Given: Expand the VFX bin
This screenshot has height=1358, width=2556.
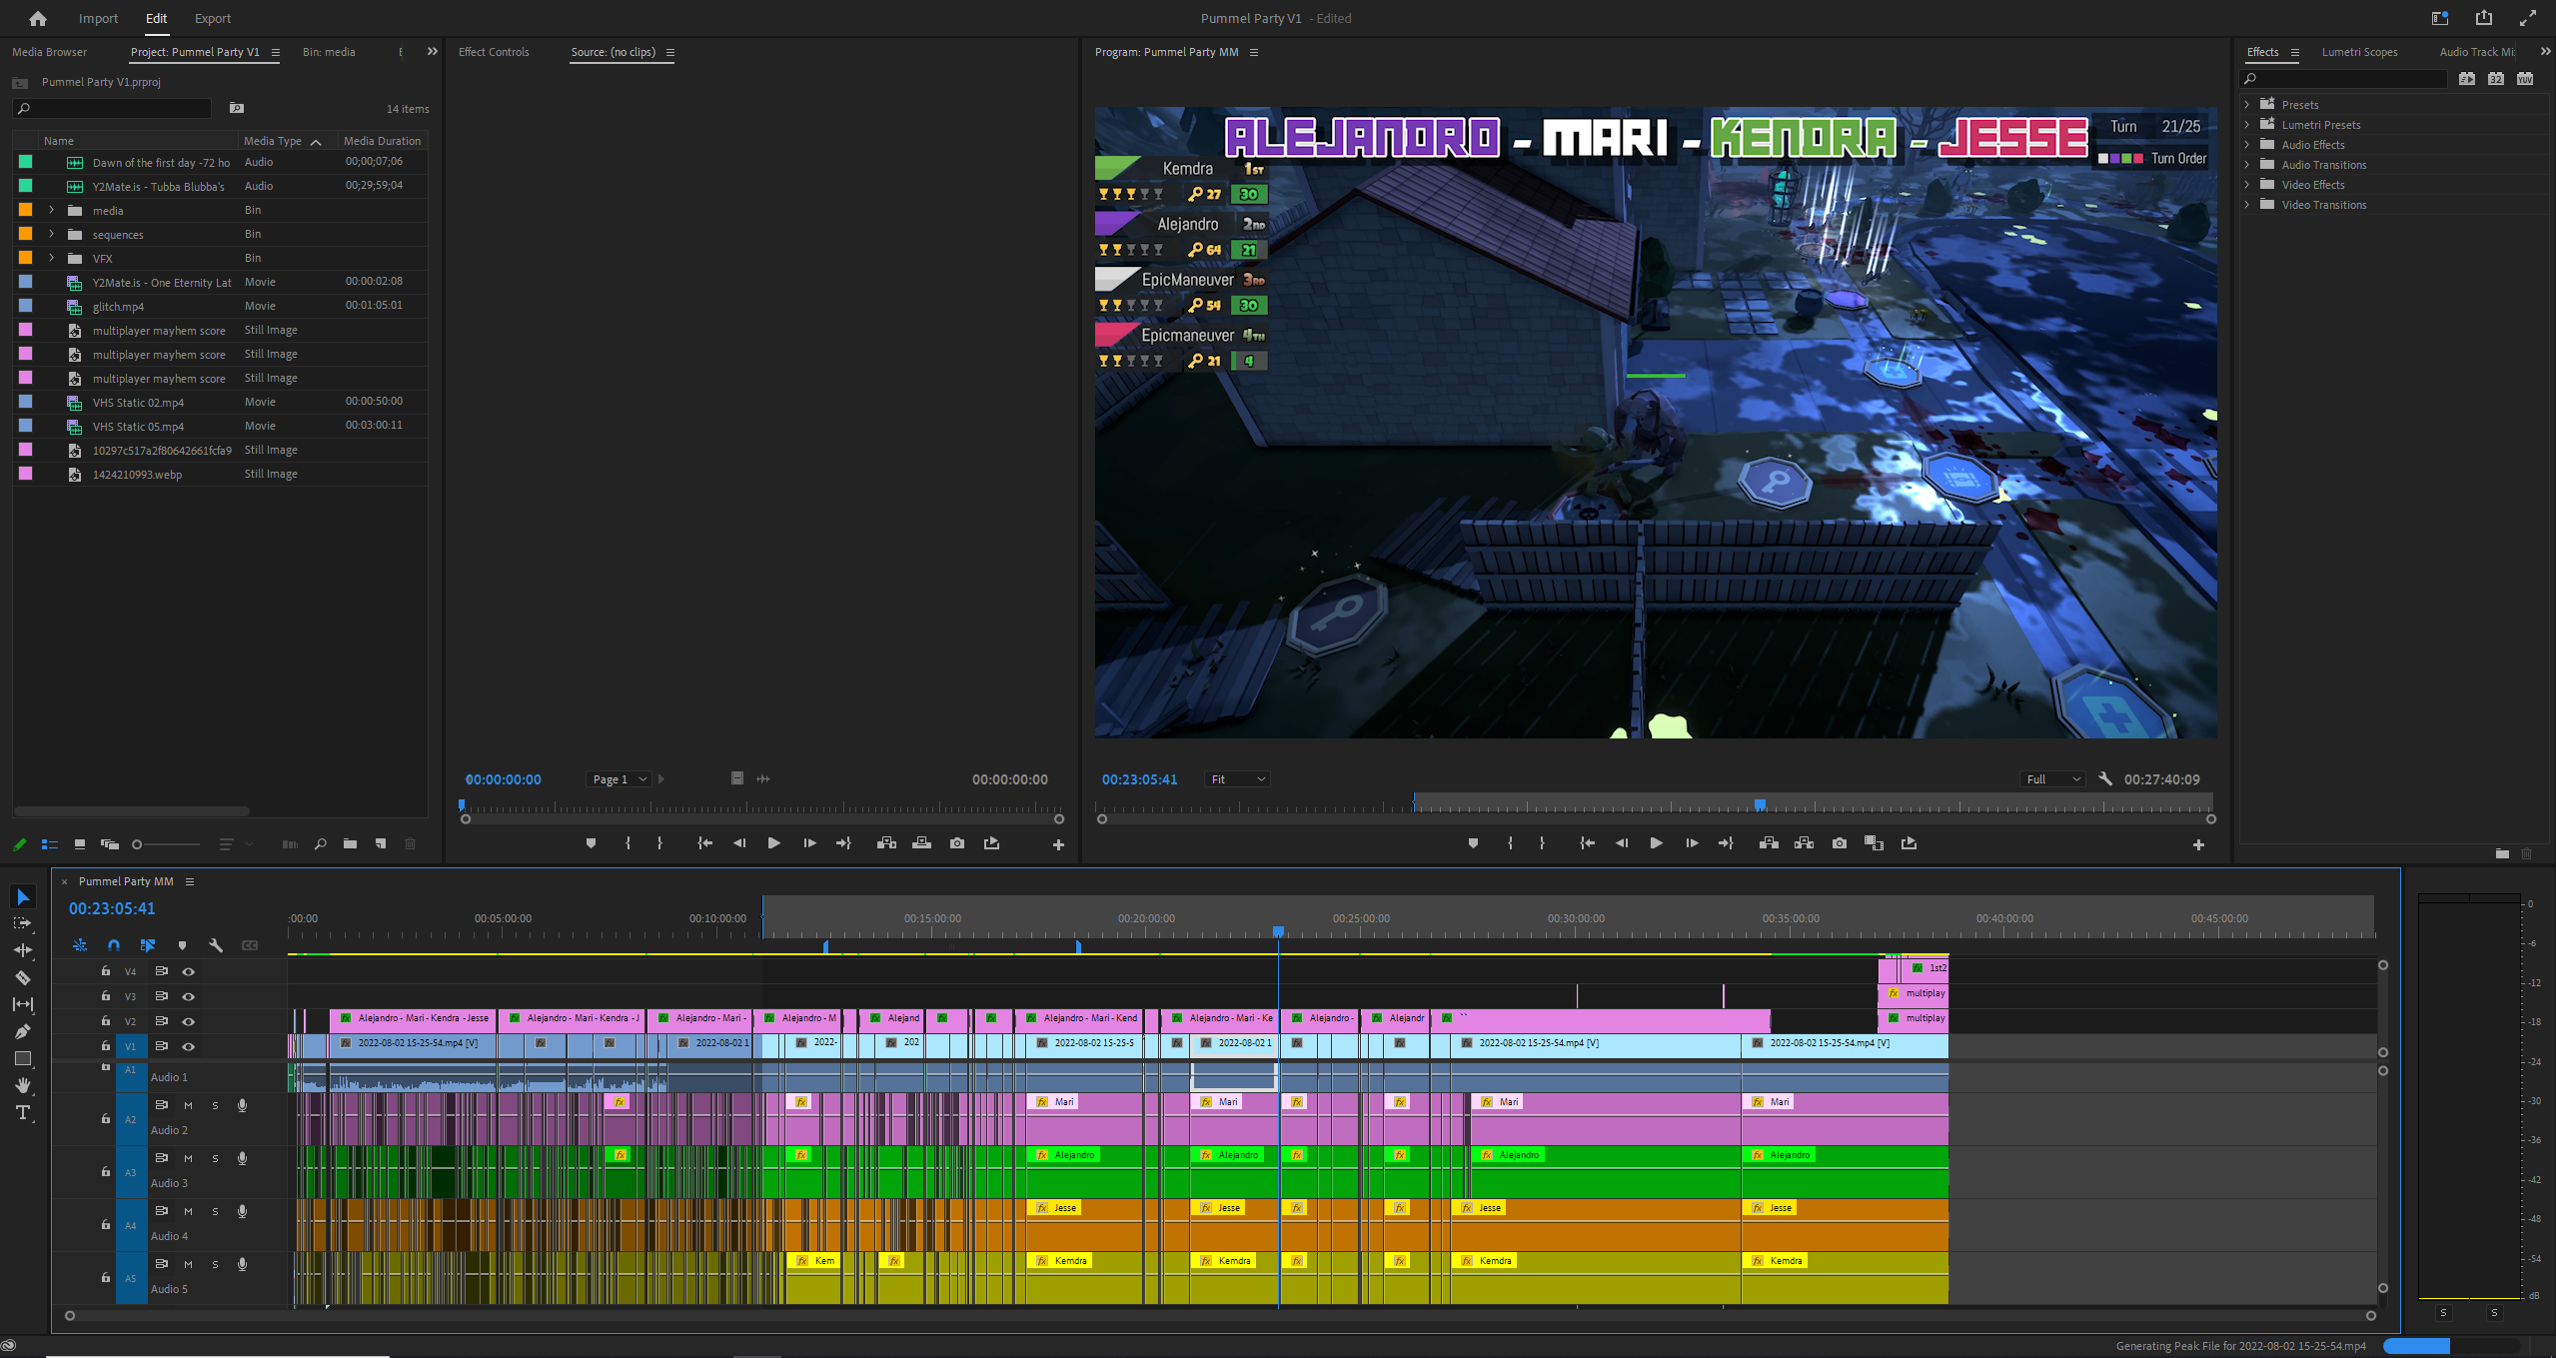Looking at the screenshot, I should 52,258.
